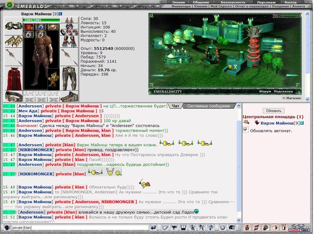
Task: Select the red cloak equipment slot
Action: (x=13, y=78)
